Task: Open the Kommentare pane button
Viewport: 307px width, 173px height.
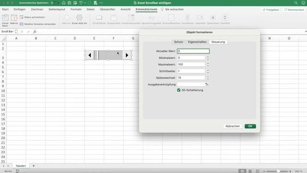Action: [x=294, y=10]
